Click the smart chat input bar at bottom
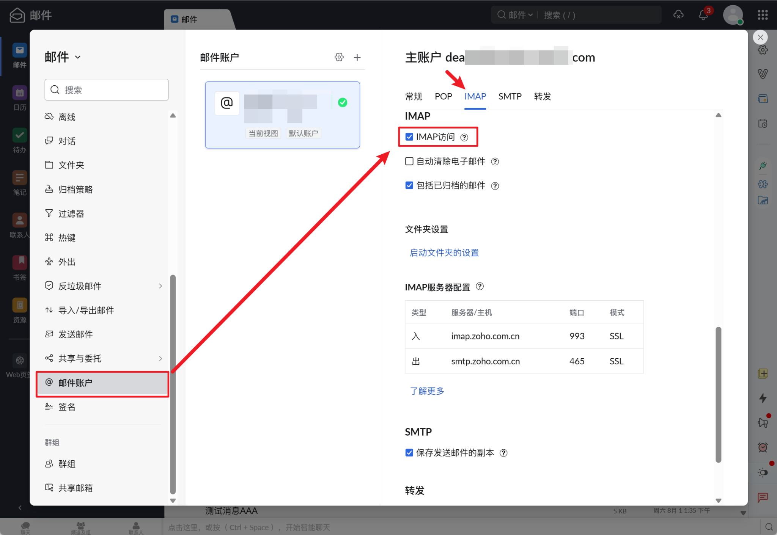The width and height of the screenshot is (777, 535). tap(461, 527)
